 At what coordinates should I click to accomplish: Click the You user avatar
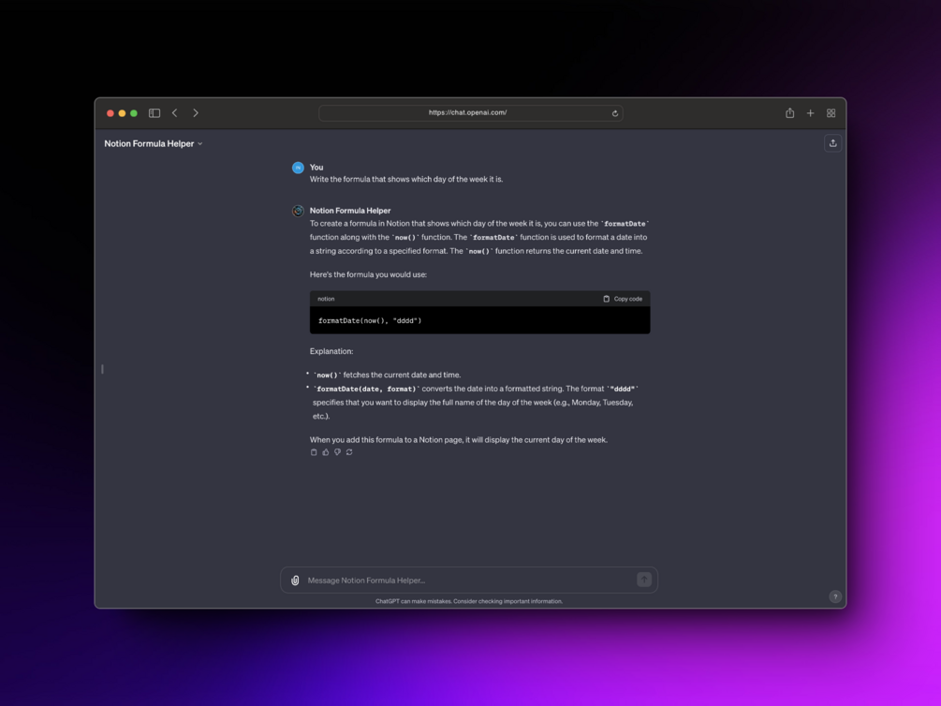coord(298,168)
